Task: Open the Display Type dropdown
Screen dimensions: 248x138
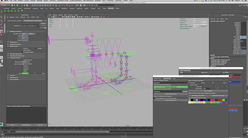Action: pyautogui.click(x=25, y=62)
